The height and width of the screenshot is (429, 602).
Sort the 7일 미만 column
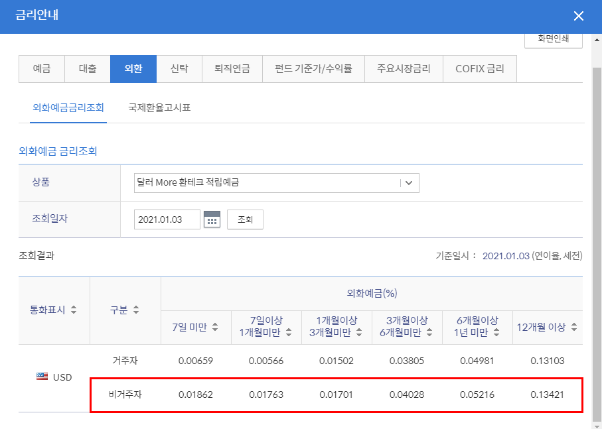[x=215, y=328]
